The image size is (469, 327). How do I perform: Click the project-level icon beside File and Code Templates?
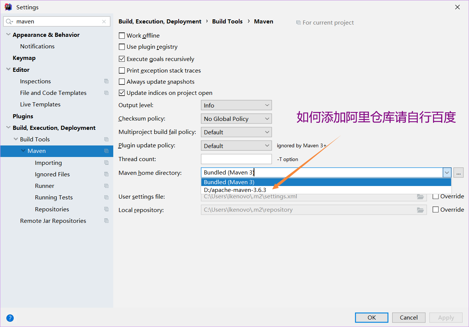click(x=107, y=93)
